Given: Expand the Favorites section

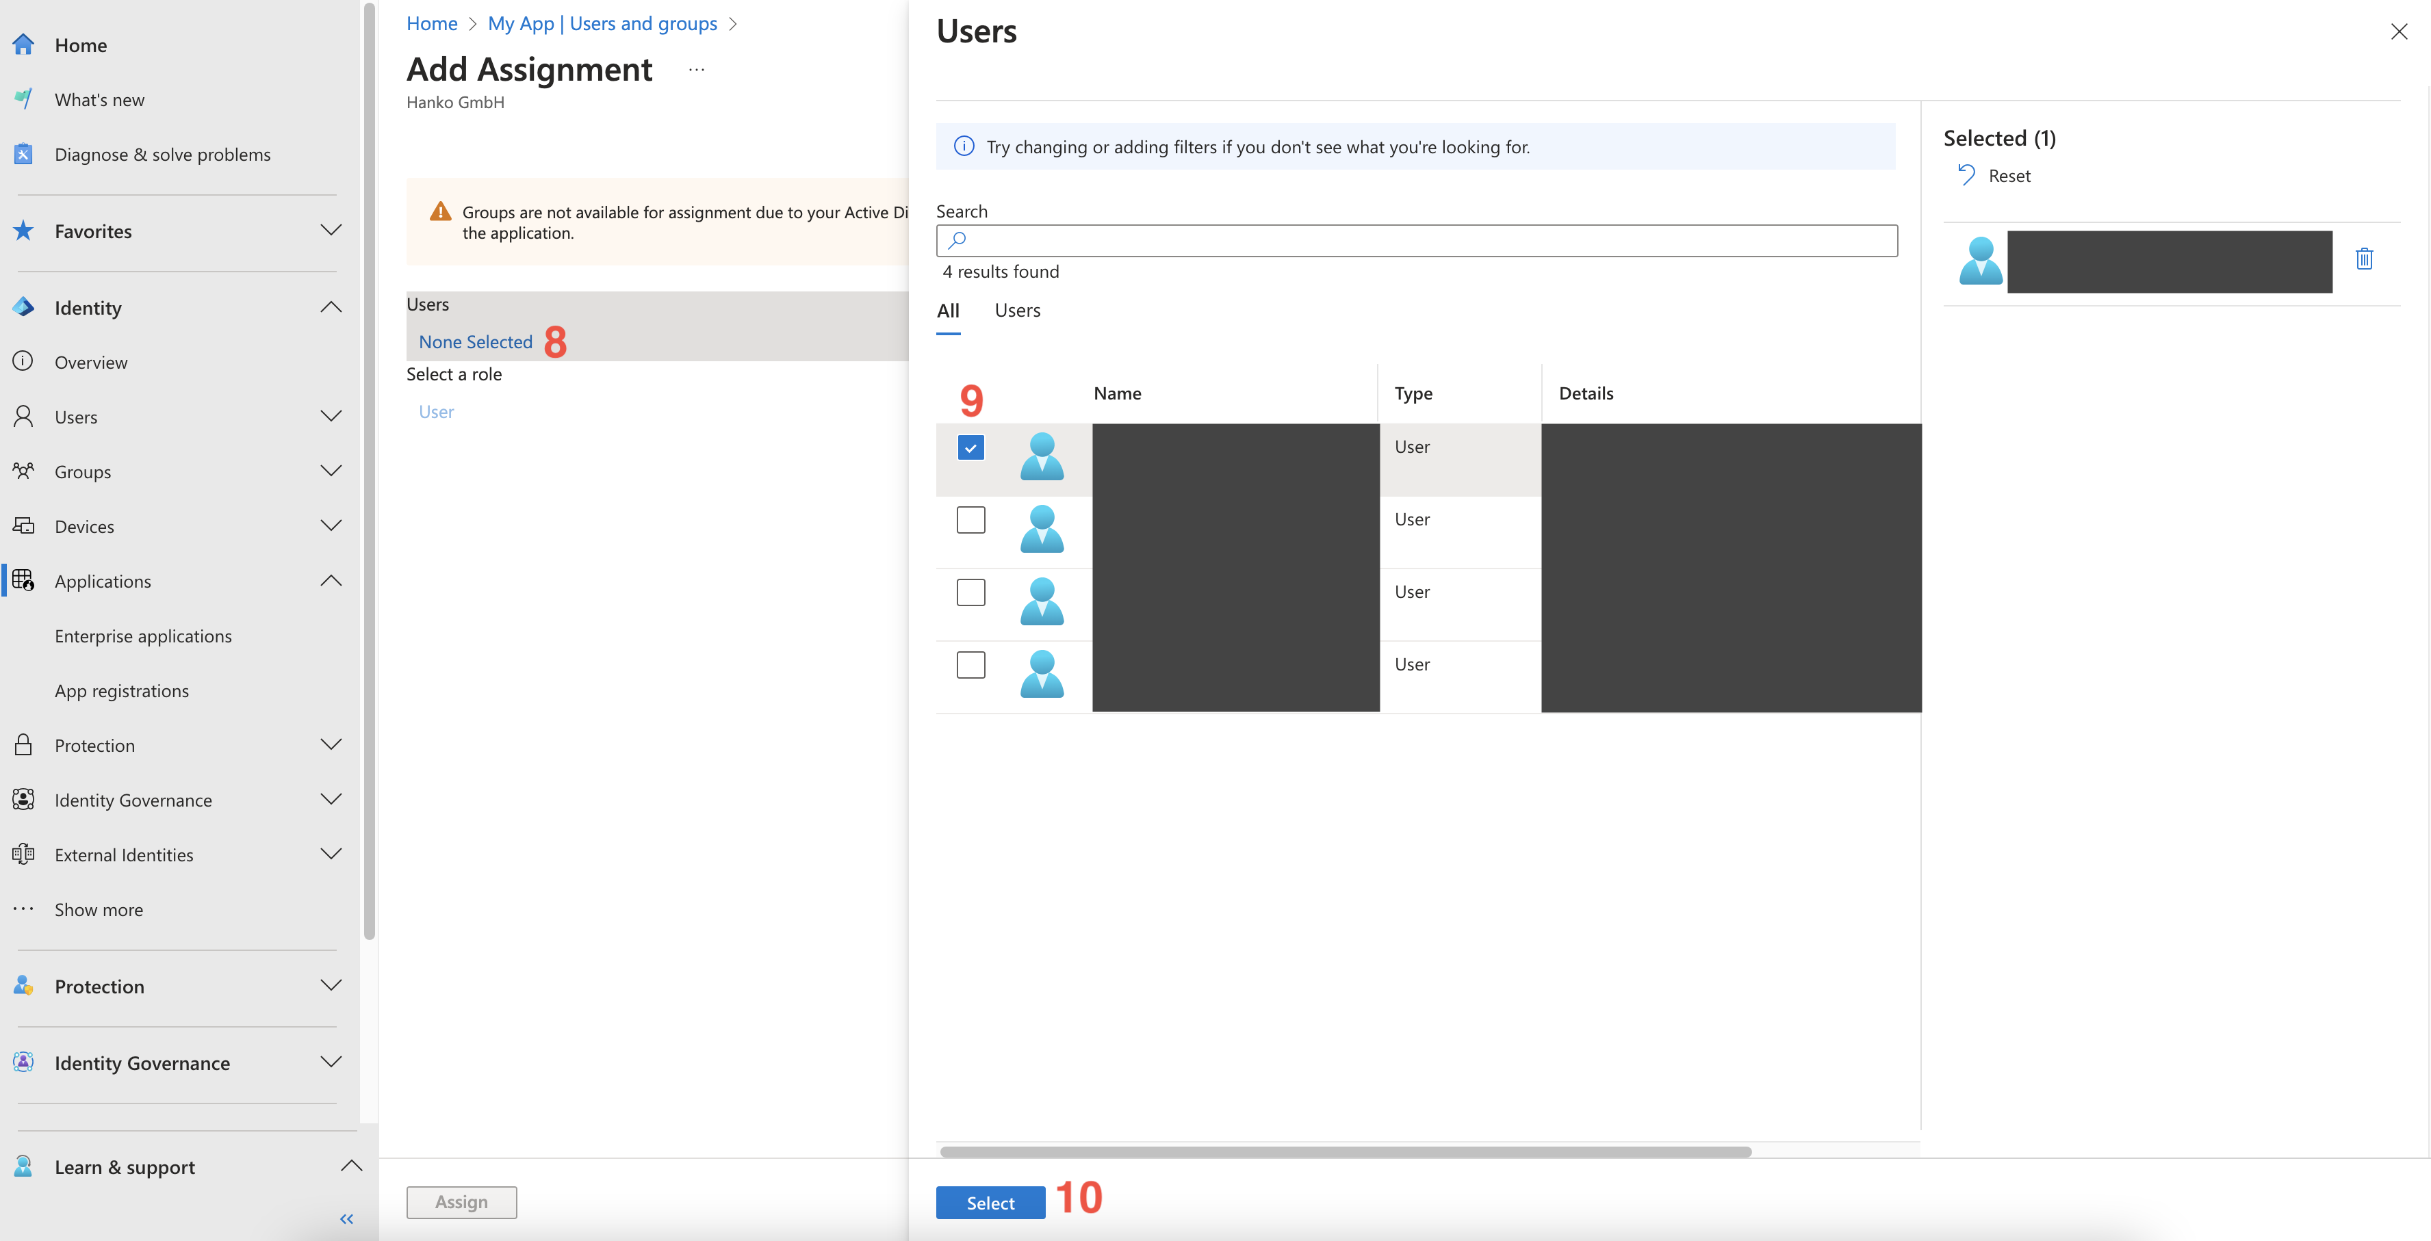Looking at the screenshot, I should (x=331, y=230).
